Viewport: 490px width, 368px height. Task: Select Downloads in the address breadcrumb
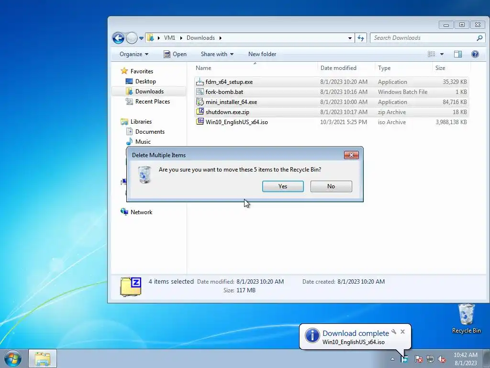click(x=200, y=38)
